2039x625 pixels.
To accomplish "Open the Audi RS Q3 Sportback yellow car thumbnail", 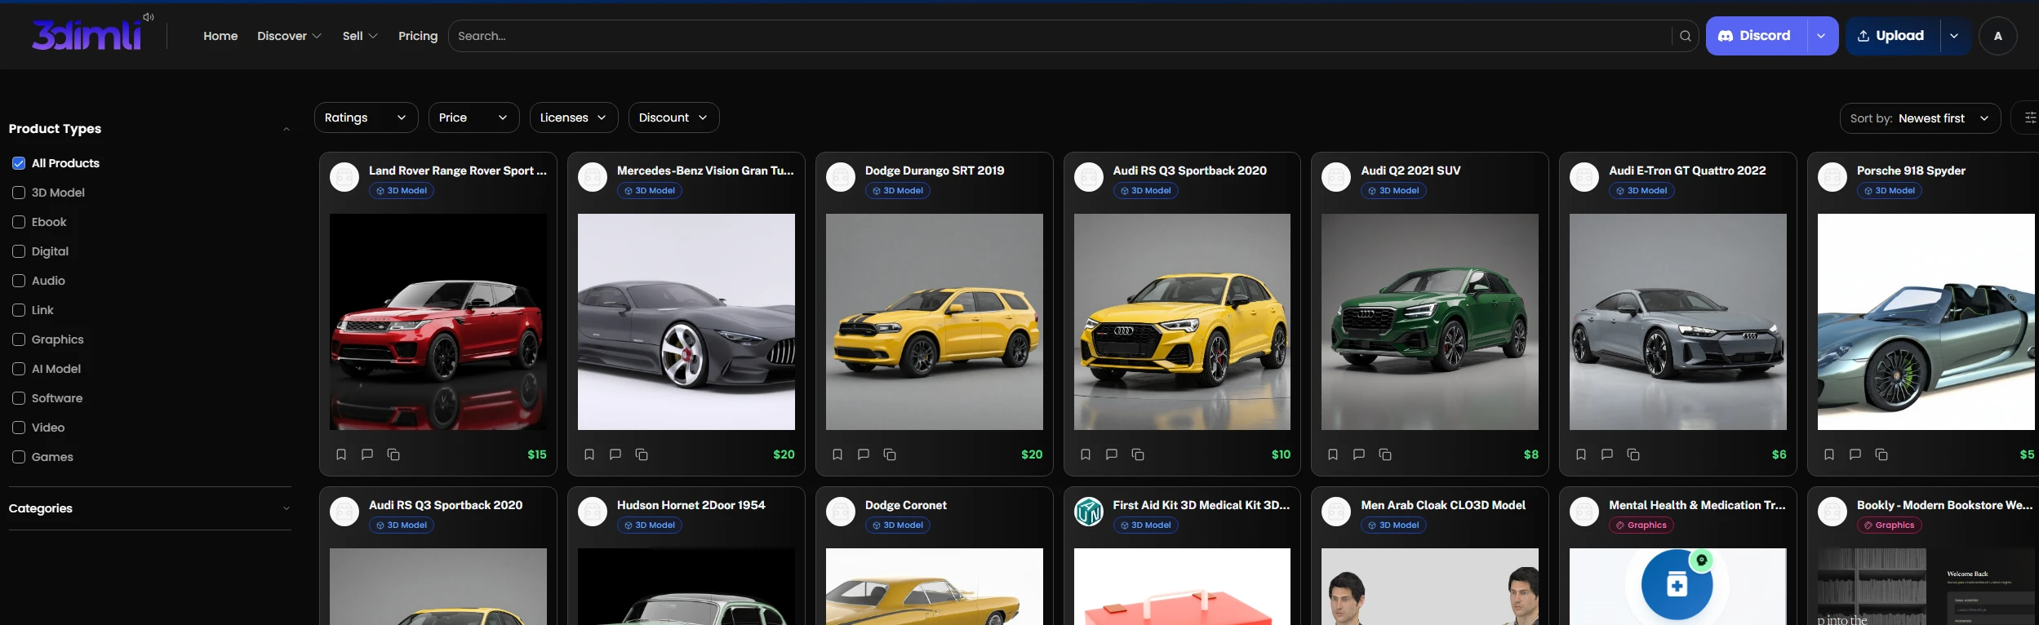I will tap(1181, 321).
